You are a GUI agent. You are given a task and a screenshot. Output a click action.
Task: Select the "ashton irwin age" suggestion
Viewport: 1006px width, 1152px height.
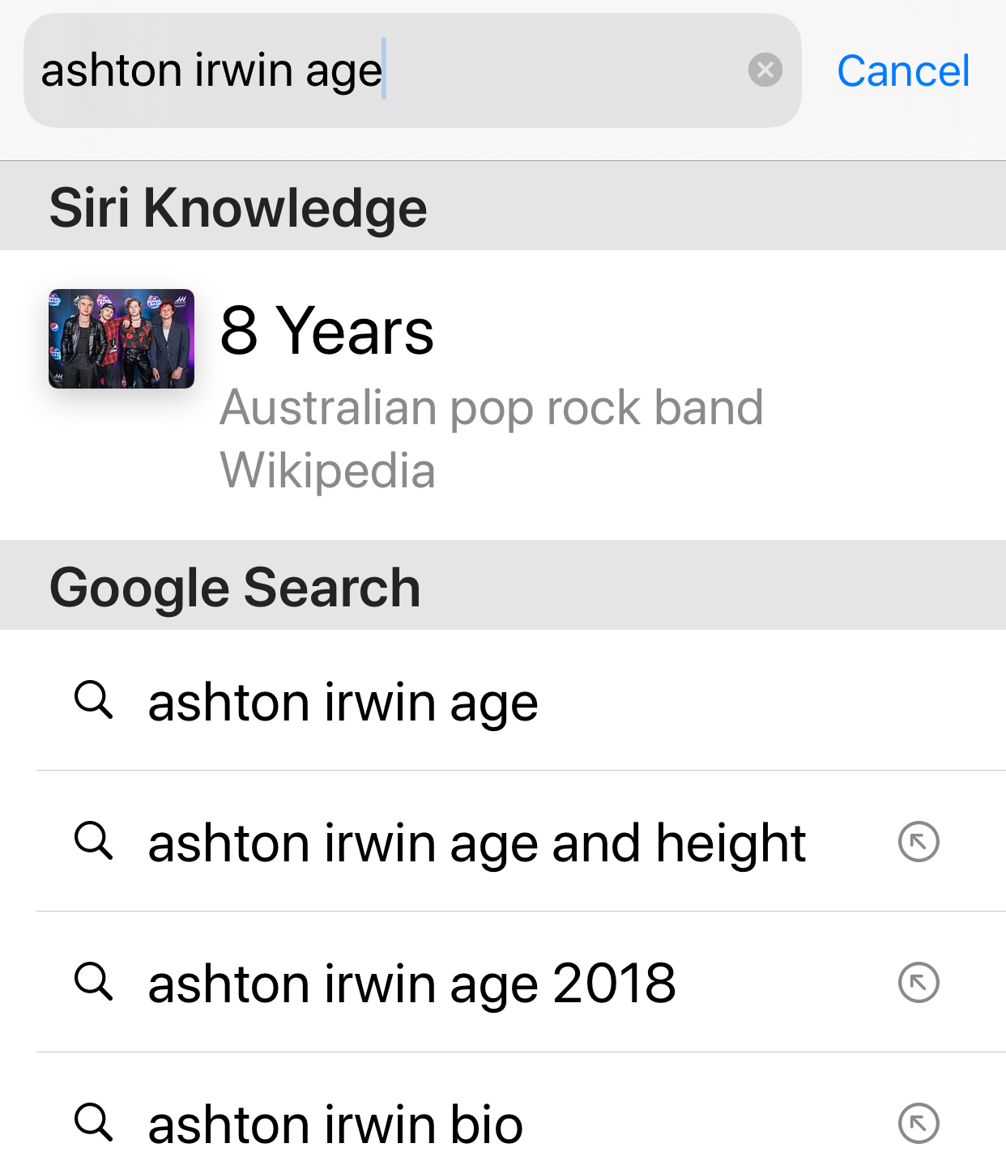coord(343,701)
